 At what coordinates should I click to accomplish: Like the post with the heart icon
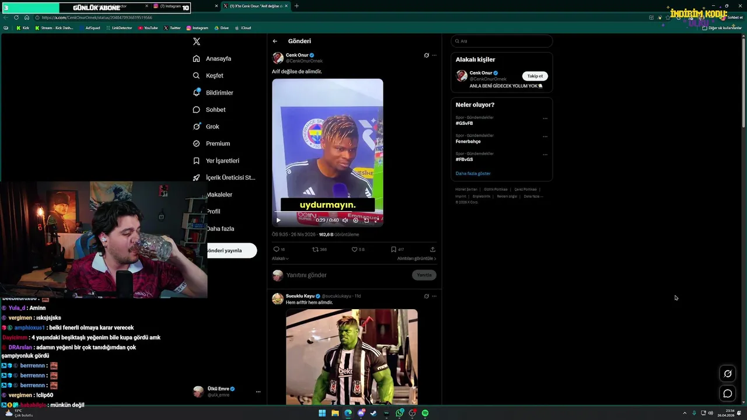tap(354, 249)
